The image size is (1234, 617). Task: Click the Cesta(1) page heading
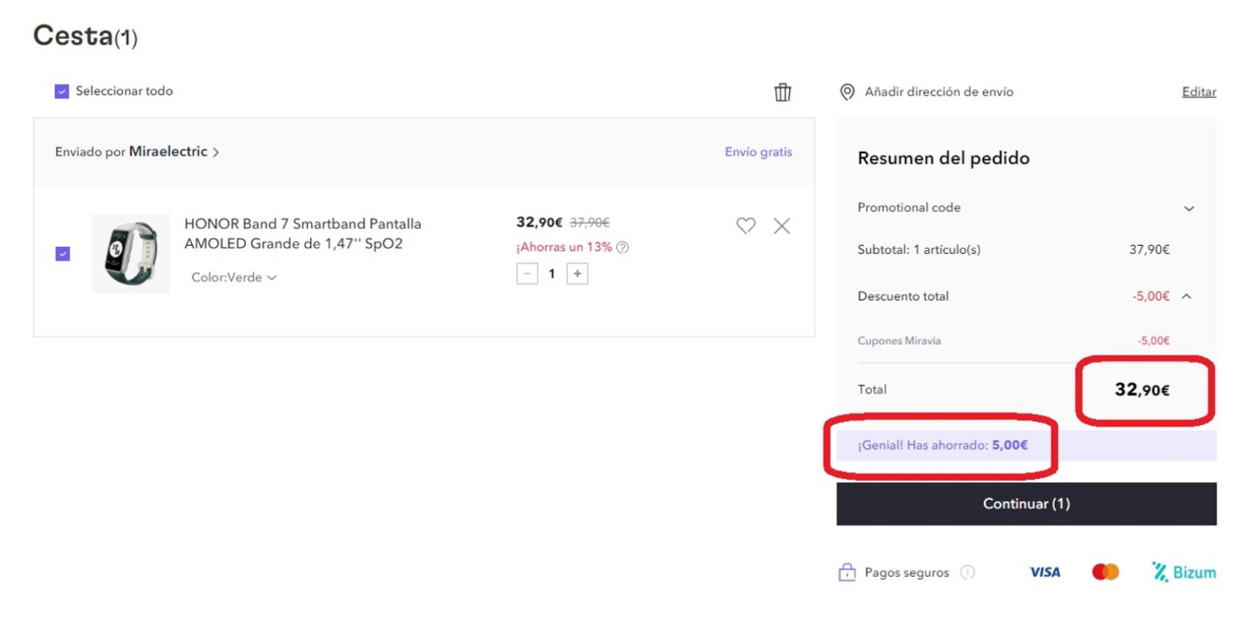click(x=85, y=36)
